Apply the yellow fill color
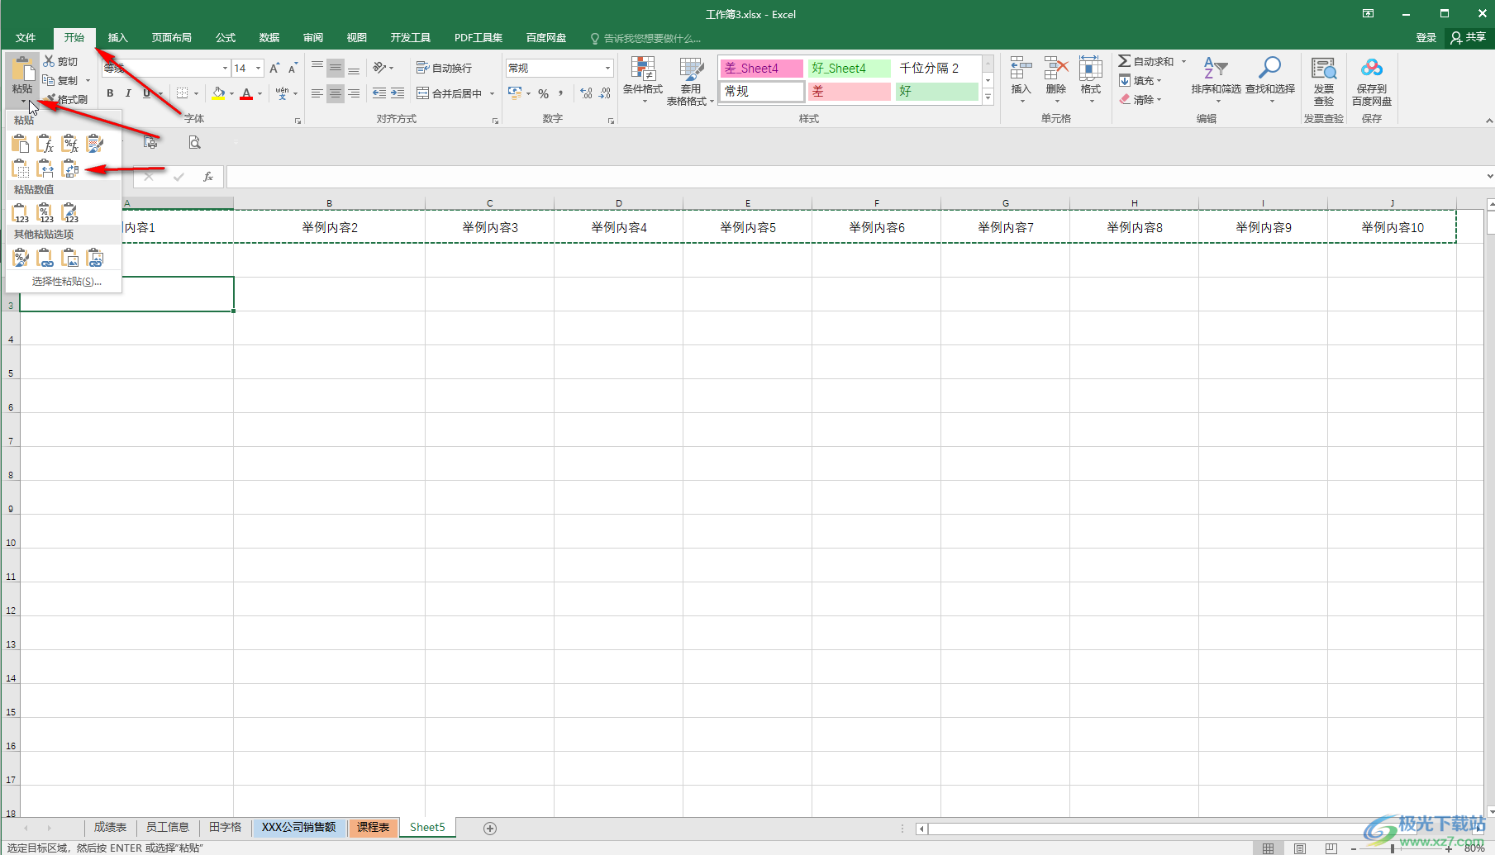 click(x=218, y=93)
